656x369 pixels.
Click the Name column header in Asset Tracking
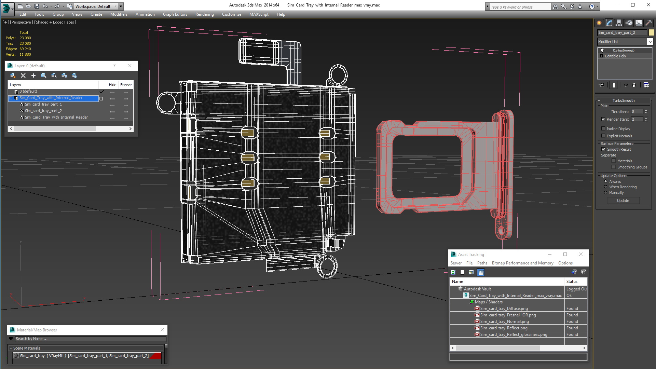[x=507, y=282]
